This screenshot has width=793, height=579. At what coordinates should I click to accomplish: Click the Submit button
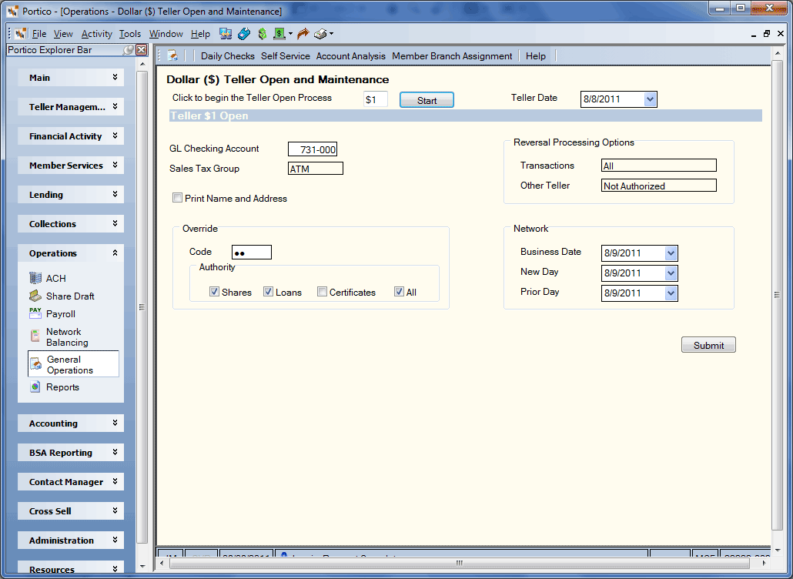tap(708, 345)
